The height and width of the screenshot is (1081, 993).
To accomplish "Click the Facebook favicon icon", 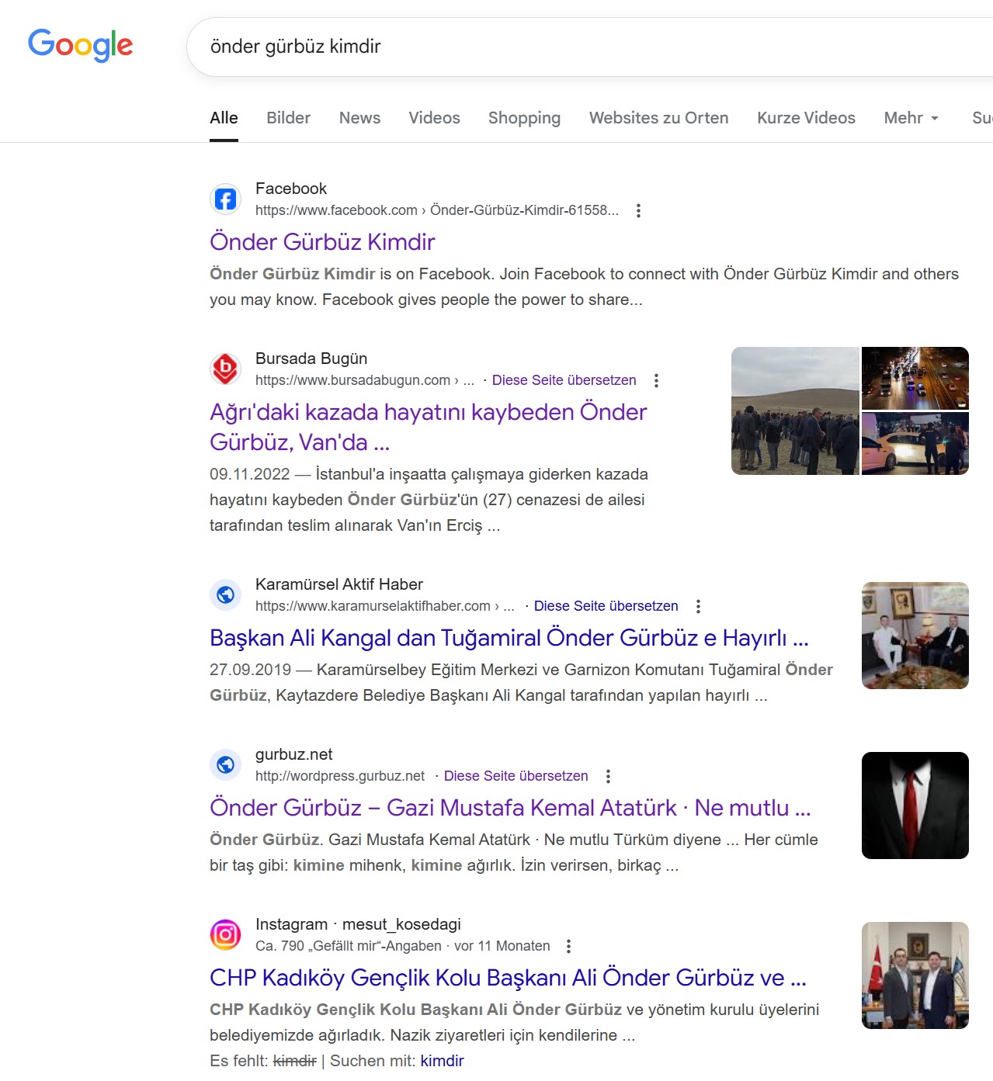I will coord(225,199).
